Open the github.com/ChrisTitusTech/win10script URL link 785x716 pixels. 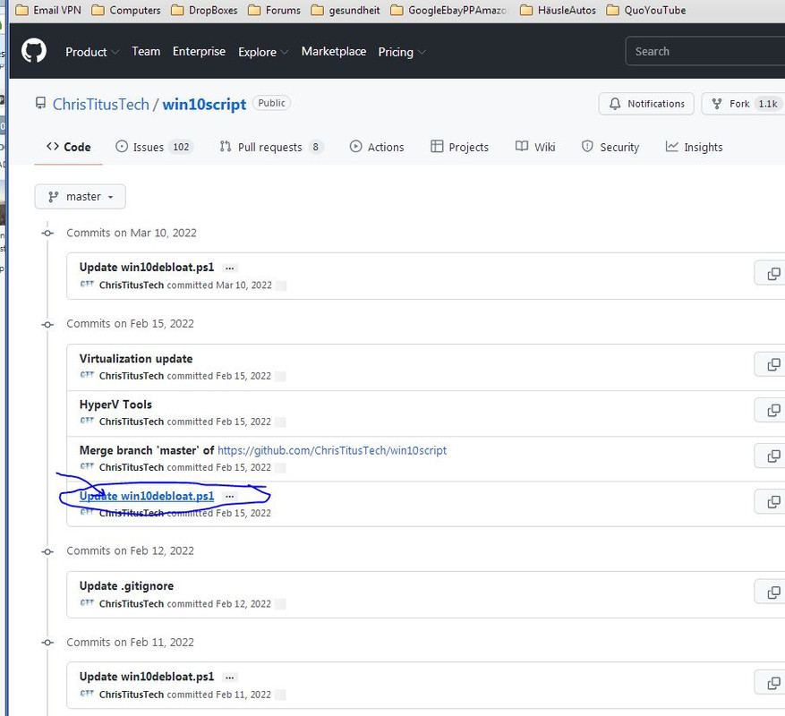(332, 450)
